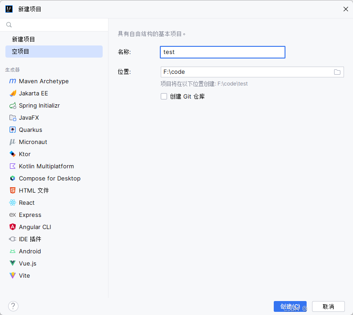Click the Jakarta EE generator icon

13,93
